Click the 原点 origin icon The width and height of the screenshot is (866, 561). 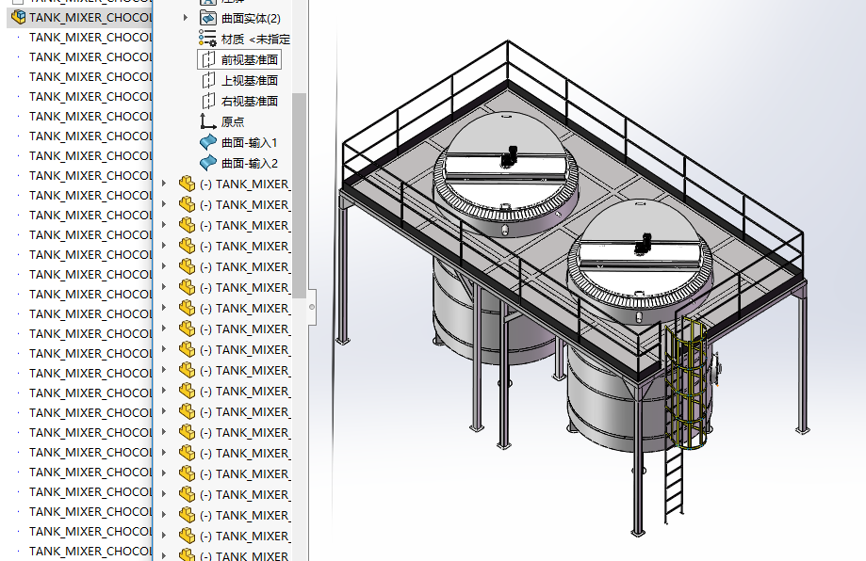[x=207, y=121]
